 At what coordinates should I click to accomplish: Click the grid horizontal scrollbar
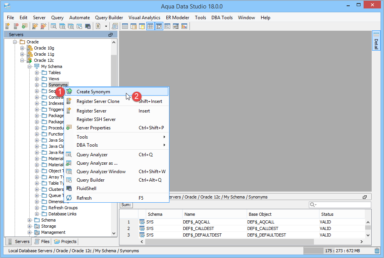coord(229,241)
